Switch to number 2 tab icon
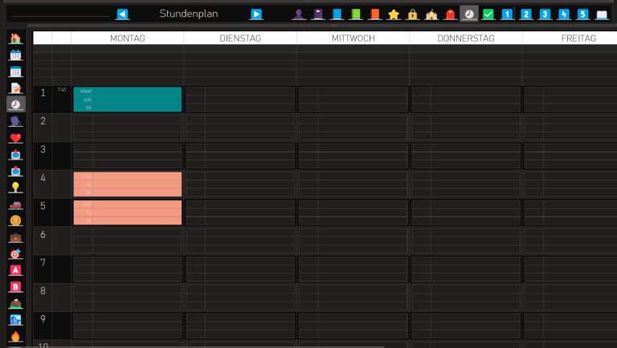The width and height of the screenshot is (617, 348). click(525, 14)
